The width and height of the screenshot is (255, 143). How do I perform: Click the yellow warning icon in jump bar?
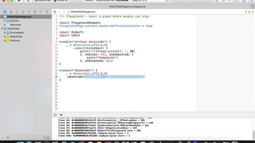(249, 12)
